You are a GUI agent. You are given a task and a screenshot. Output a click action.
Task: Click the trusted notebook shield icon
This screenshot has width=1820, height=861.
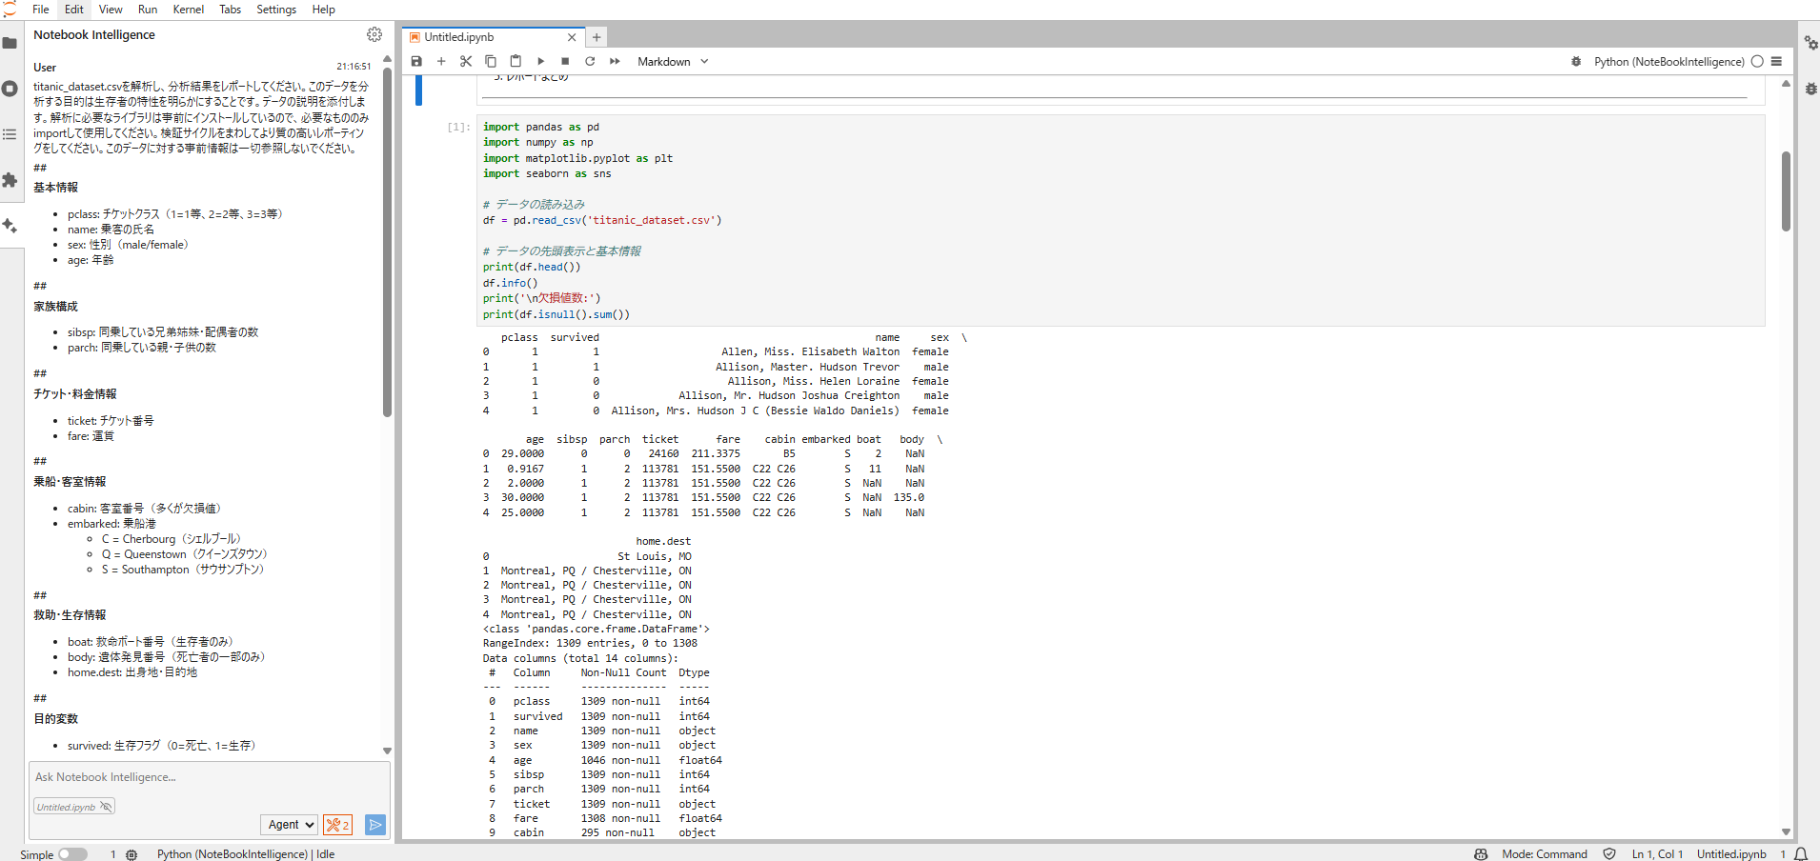[1609, 854]
